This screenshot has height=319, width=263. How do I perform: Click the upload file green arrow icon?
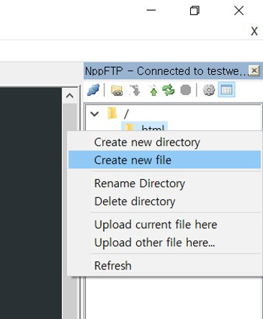pyautogui.click(x=153, y=91)
